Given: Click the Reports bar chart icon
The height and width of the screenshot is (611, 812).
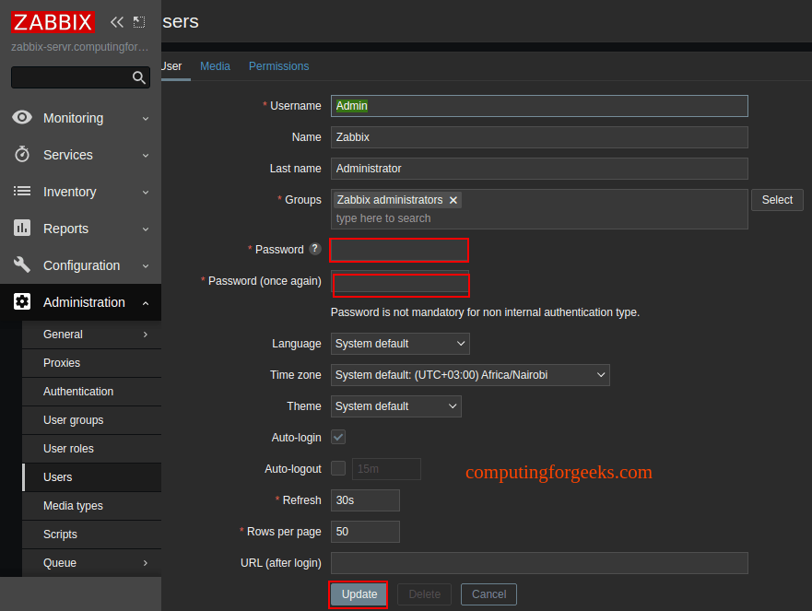Looking at the screenshot, I should [x=22, y=228].
